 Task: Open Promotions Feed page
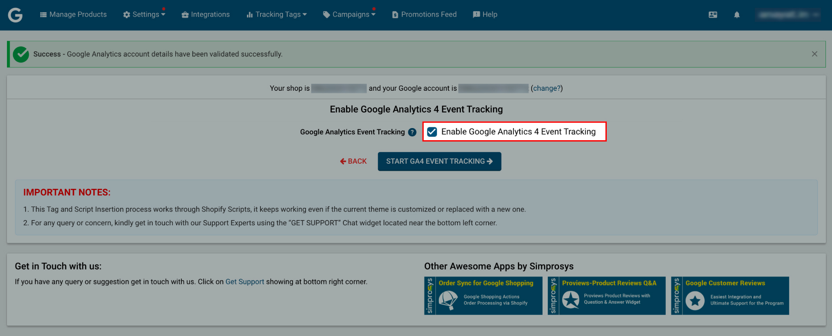[x=424, y=14]
